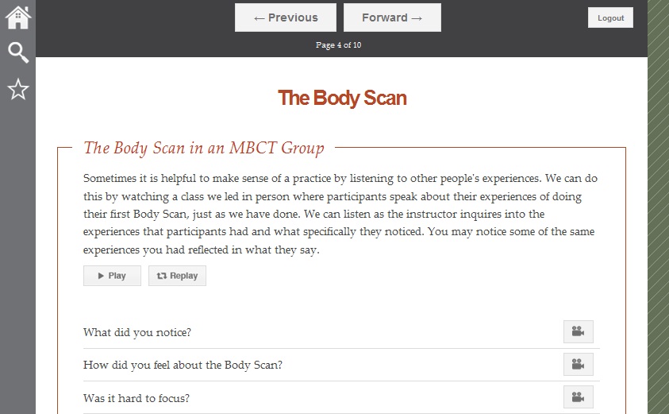669x414 pixels.
Task: Open the video for 'Was it hard to focus?'
Action: [578, 397]
